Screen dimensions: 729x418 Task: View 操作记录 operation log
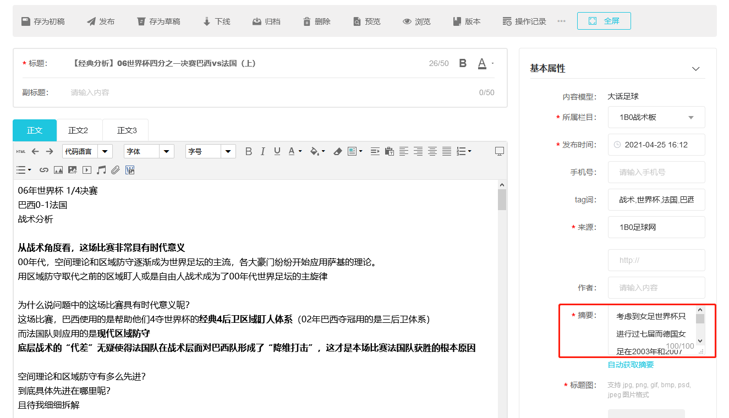(x=524, y=21)
